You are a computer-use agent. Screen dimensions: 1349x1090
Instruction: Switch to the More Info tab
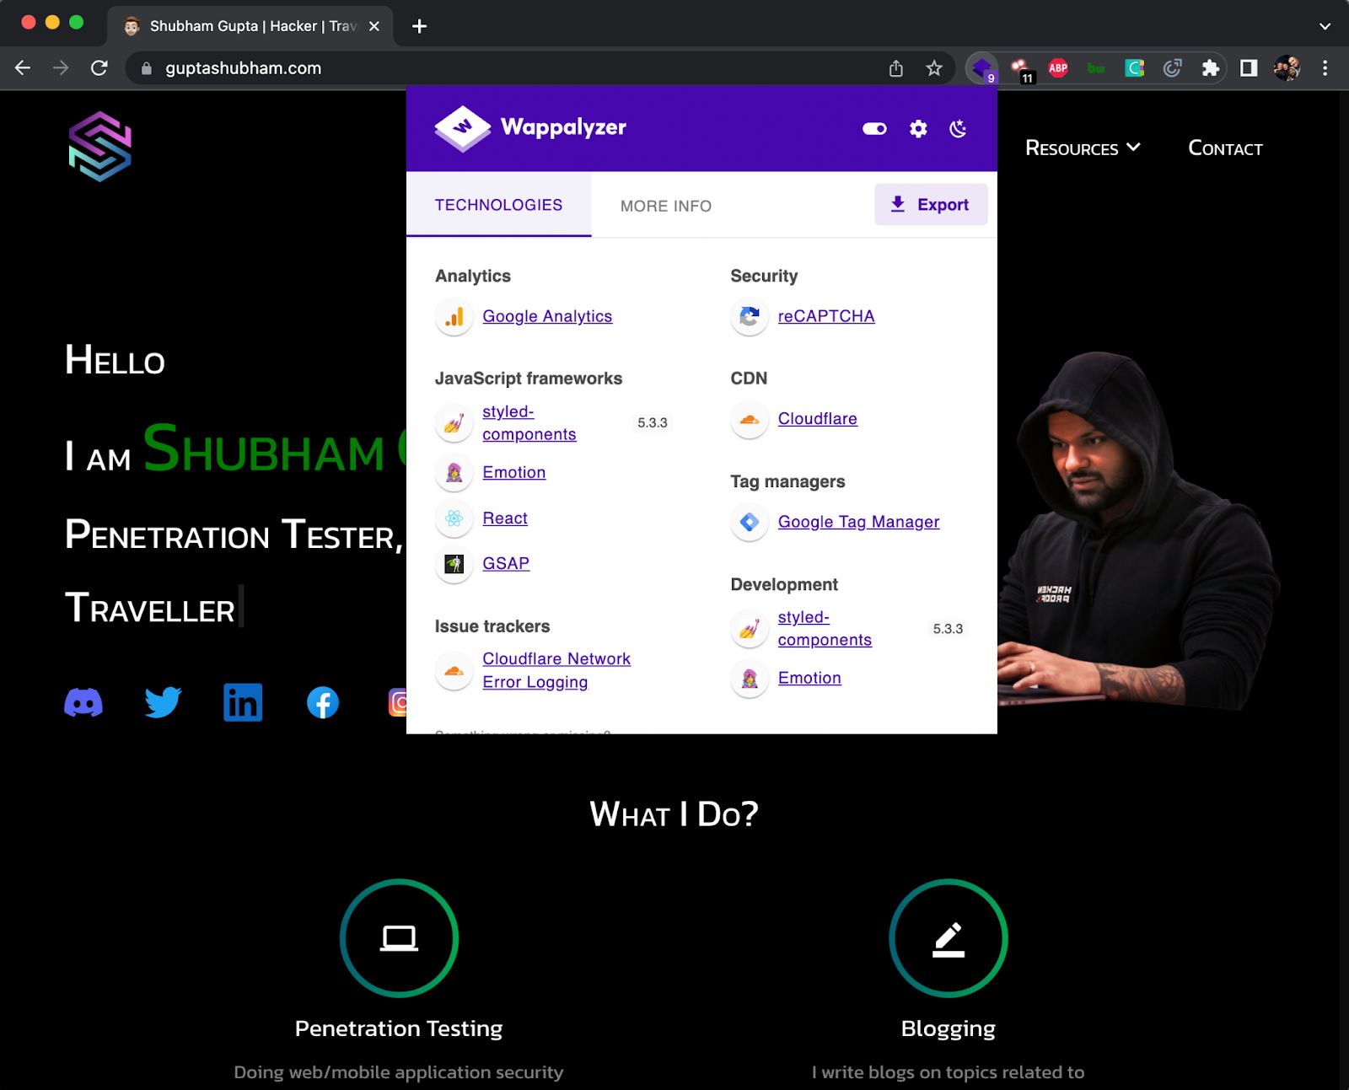pyautogui.click(x=666, y=206)
